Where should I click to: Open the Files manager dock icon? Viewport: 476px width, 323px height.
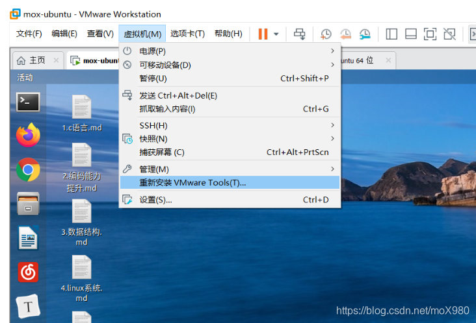28,204
